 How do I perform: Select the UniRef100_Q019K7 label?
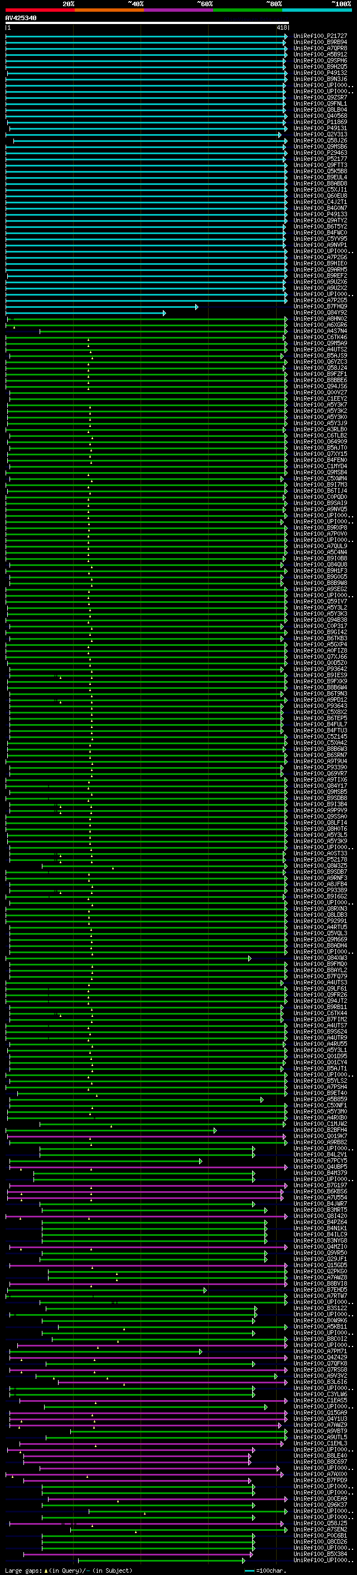coord(320,1136)
